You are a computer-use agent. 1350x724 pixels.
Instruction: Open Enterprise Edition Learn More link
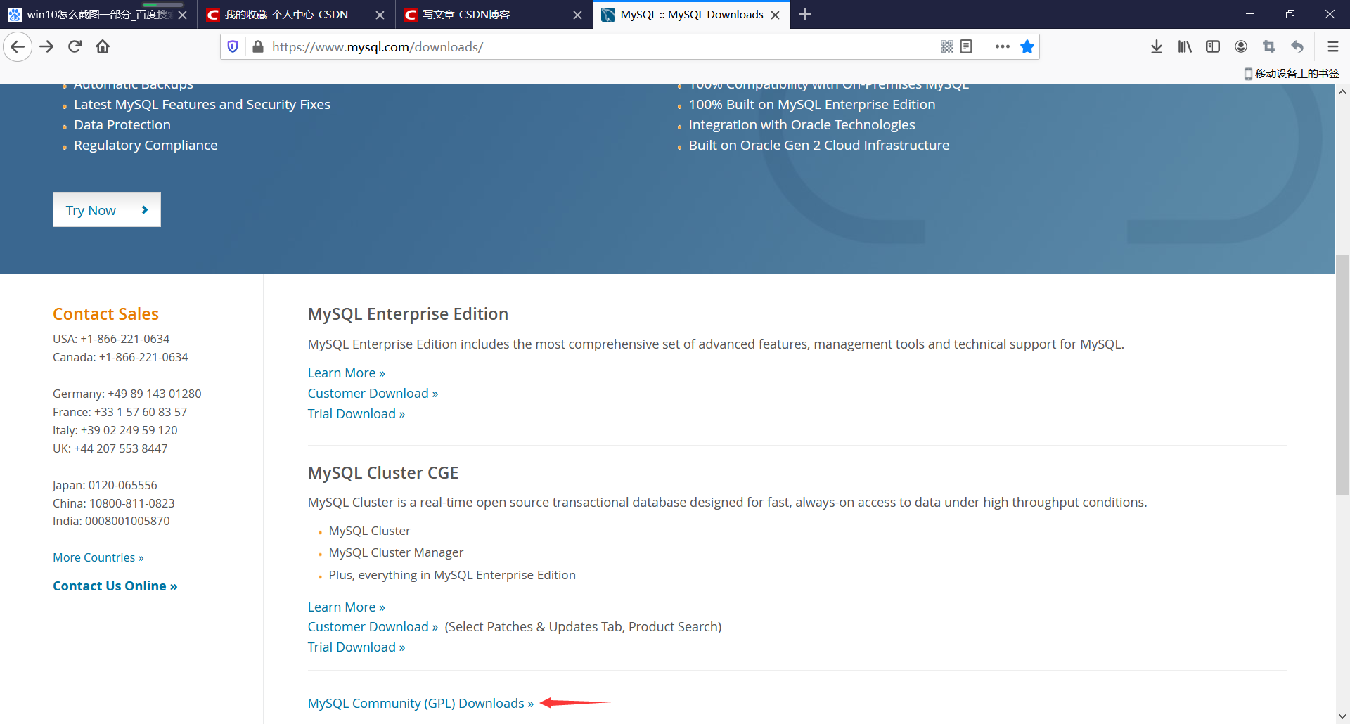pyautogui.click(x=346, y=373)
